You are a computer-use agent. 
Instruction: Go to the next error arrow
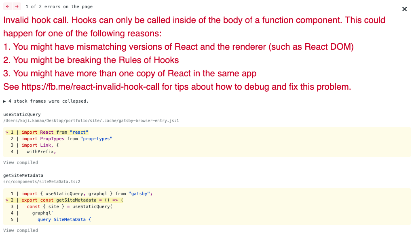coord(17,6)
